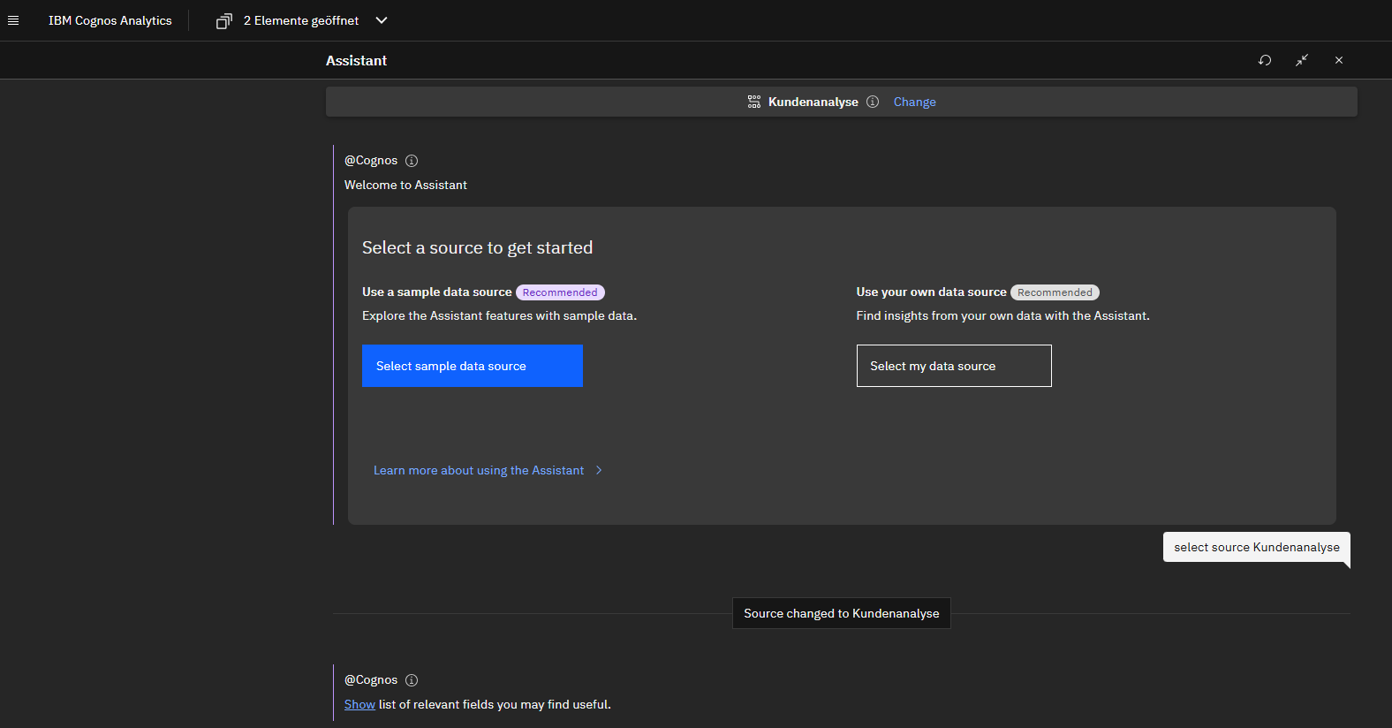Click the data source icon beside Kundenanalyse

click(754, 102)
